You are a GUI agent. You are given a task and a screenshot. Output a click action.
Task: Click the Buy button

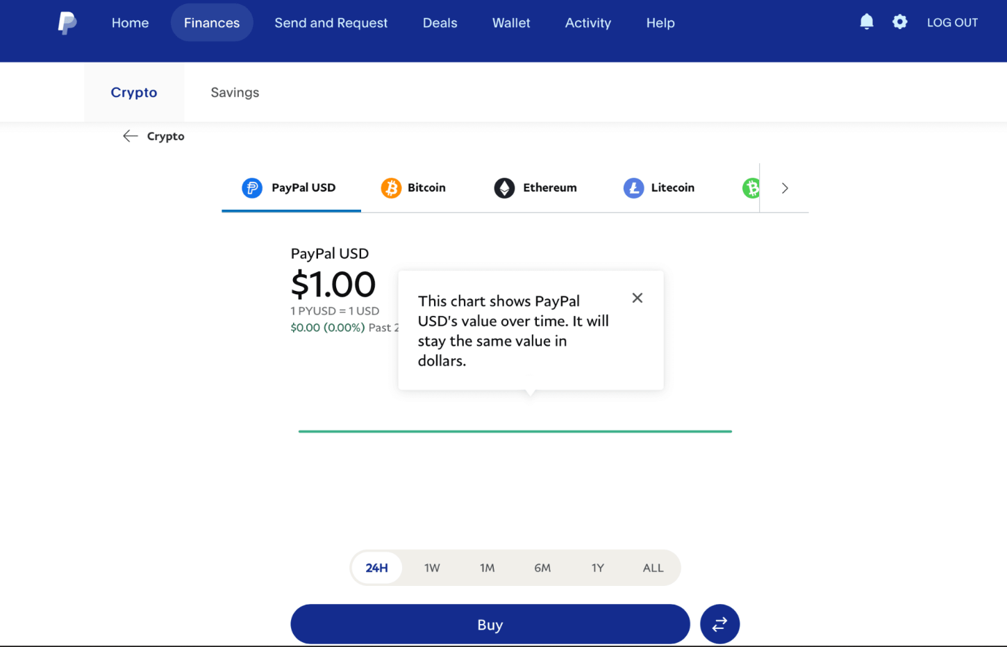(x=490, y=624)
